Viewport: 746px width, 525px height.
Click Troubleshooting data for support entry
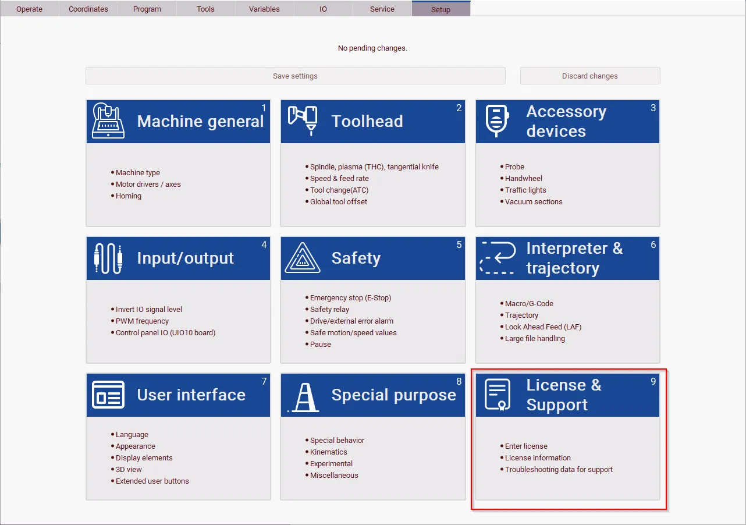click(x=559, y=469)
